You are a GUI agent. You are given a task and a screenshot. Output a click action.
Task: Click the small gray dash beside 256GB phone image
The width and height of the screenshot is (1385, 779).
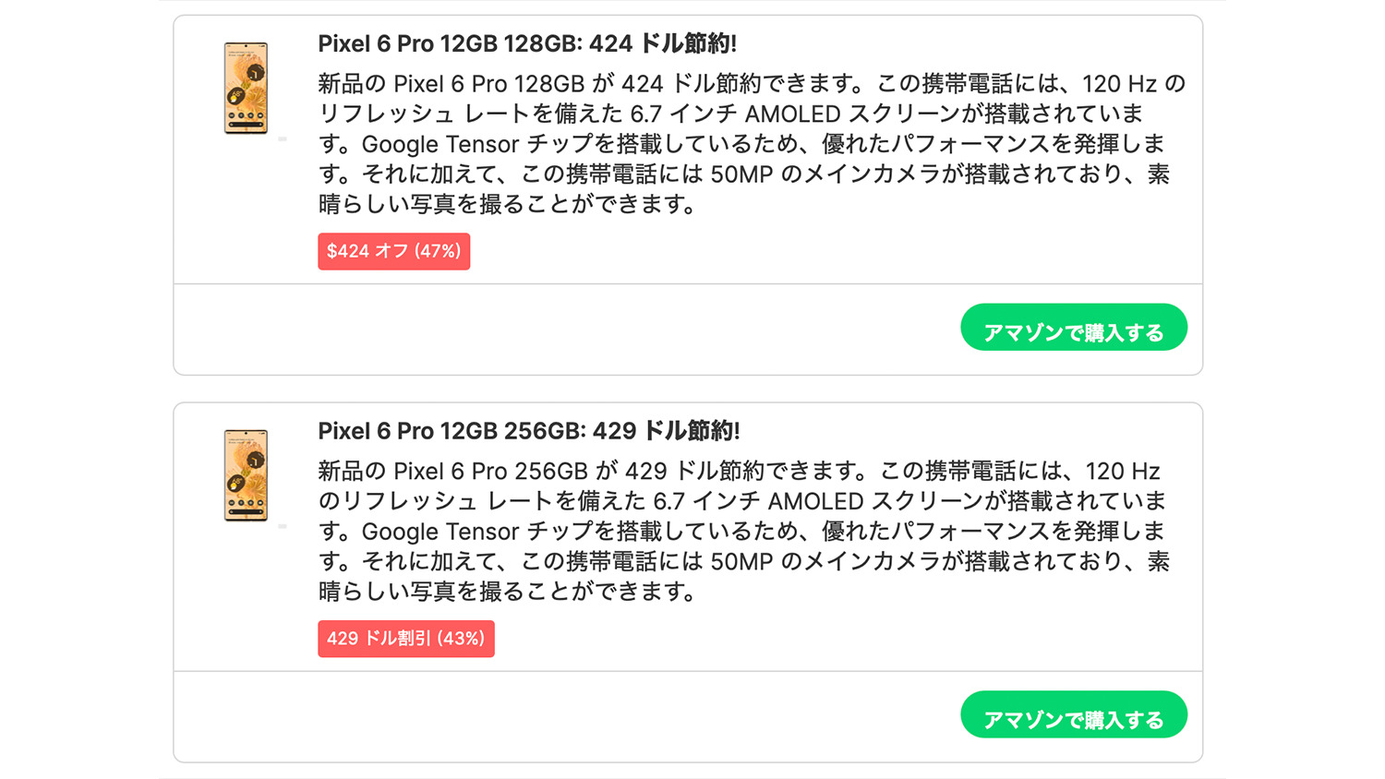(x=283, y=526)
